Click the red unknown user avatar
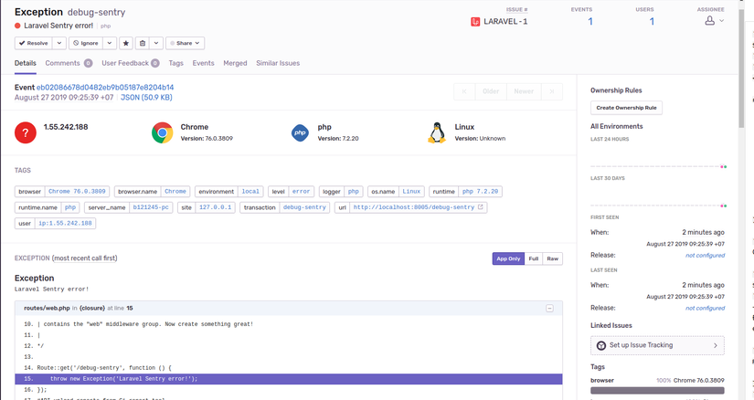This screenshot has width=754, height=400. [26, 132]
